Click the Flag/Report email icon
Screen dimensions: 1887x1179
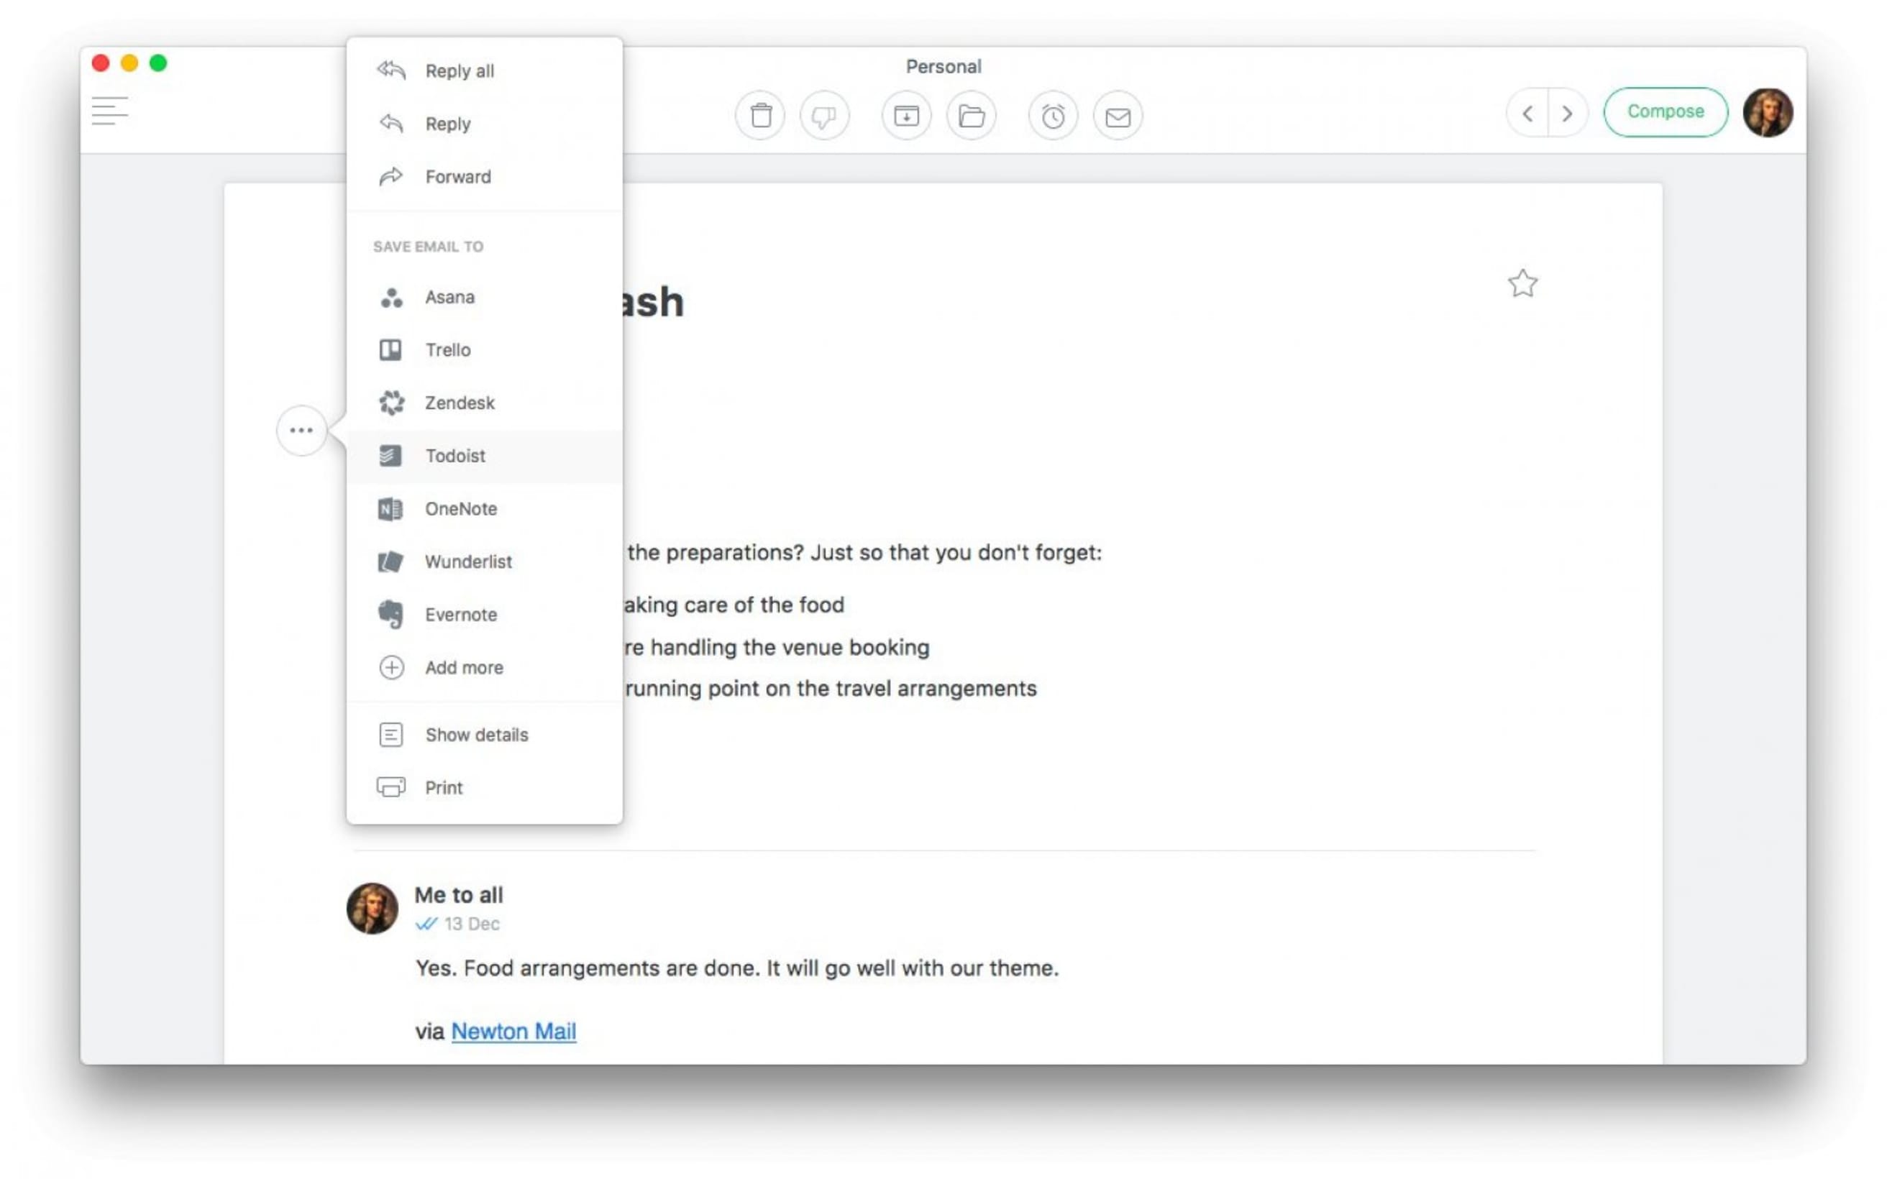pyautogui.click(x=826, y=116)
